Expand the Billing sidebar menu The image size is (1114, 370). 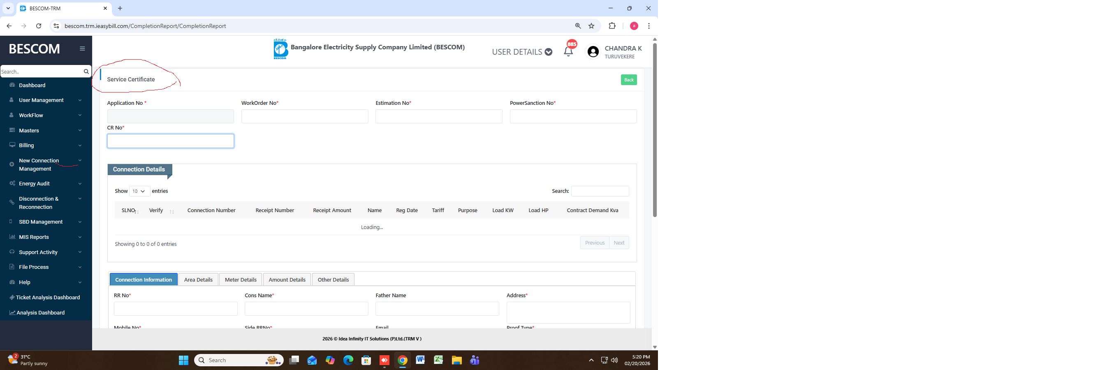45,145
